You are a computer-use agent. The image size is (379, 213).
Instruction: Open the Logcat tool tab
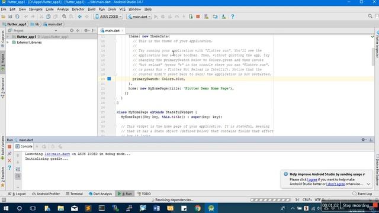[17, 193]
